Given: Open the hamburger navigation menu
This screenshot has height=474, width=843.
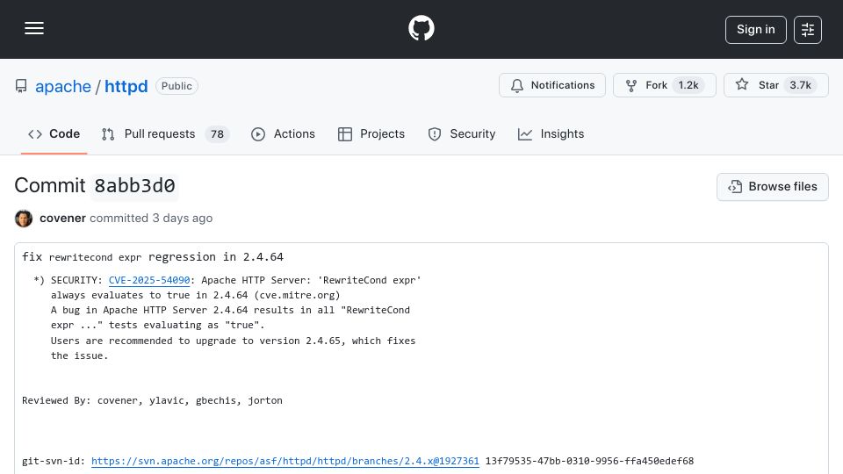Looking at the screenshot, I should [x=34, y=28].
